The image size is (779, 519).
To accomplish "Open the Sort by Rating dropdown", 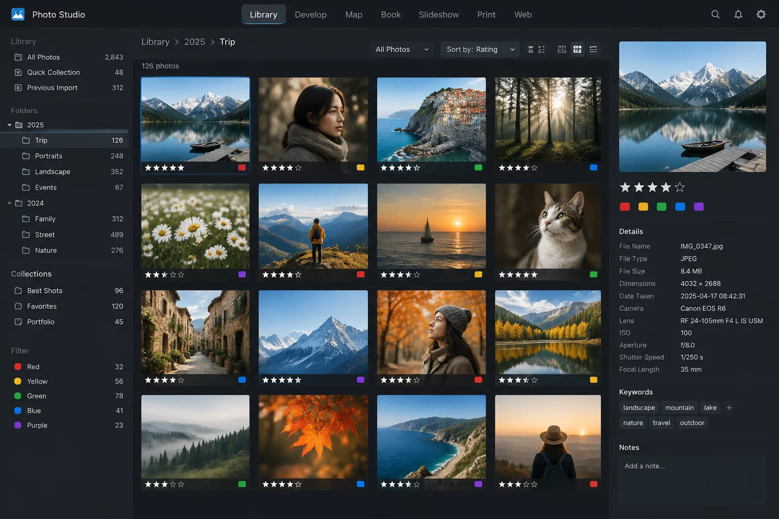I will click(x=480, y=49).
